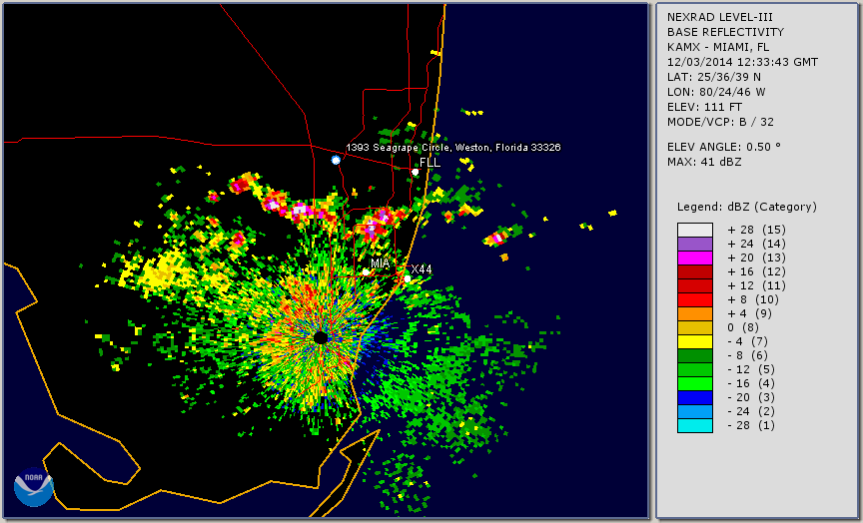The image size is (863, 523).
Task: Select the +4 (9) orange legend swatch
Action: (695, 314)
